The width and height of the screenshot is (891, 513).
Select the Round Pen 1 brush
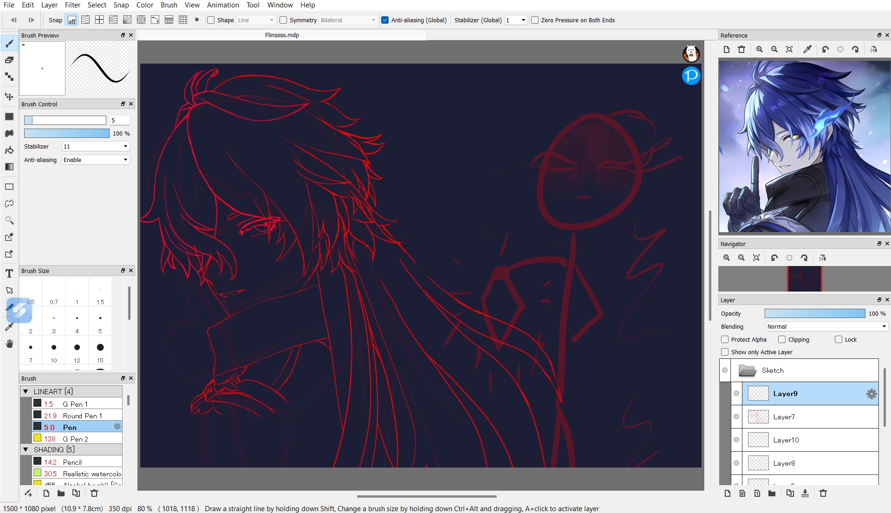coord(82,416)
